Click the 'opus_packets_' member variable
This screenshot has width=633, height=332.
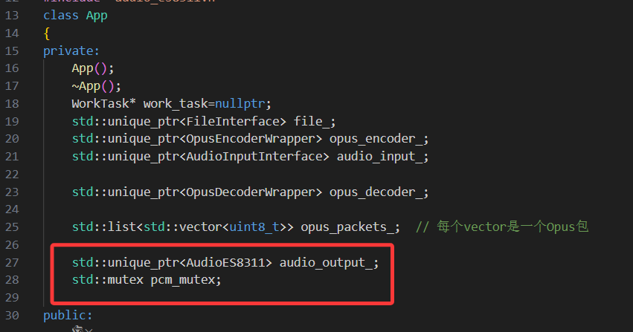(347, 227)
